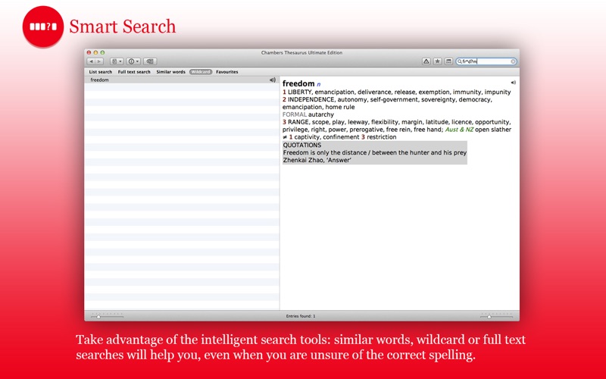Open the Favourites tab
Image resolution: width=606 pixels, height=379 pixels.
(x=227, y=72)
